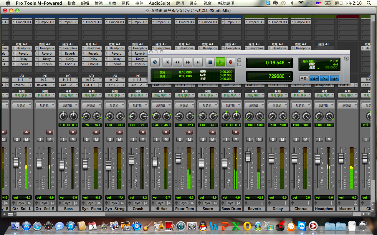Open the sub counter dropdown beside 729680
Screen dimensions: 377x235
pos(289,76)
